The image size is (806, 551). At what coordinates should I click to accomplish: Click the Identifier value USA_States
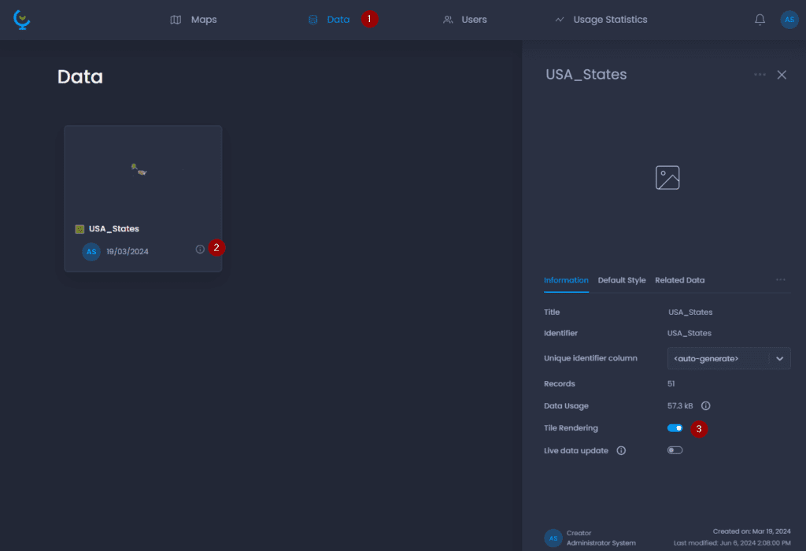tap(690, 333)
